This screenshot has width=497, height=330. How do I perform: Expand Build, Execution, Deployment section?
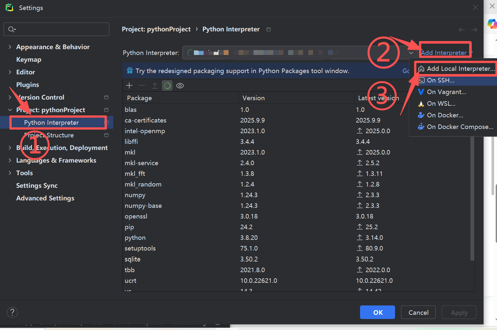(x=10, y=148)
